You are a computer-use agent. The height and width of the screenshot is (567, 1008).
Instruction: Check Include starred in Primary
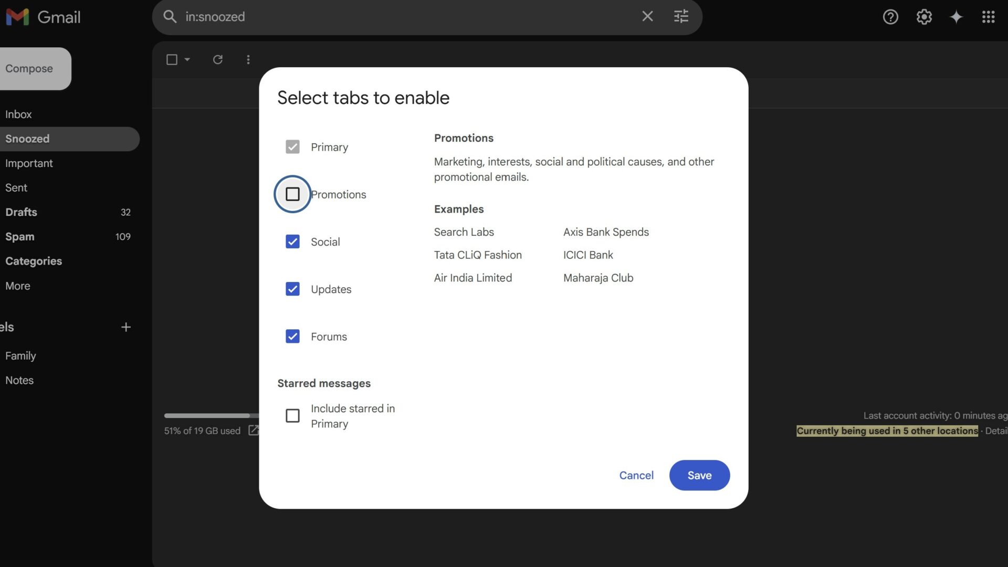pos(292,416)
